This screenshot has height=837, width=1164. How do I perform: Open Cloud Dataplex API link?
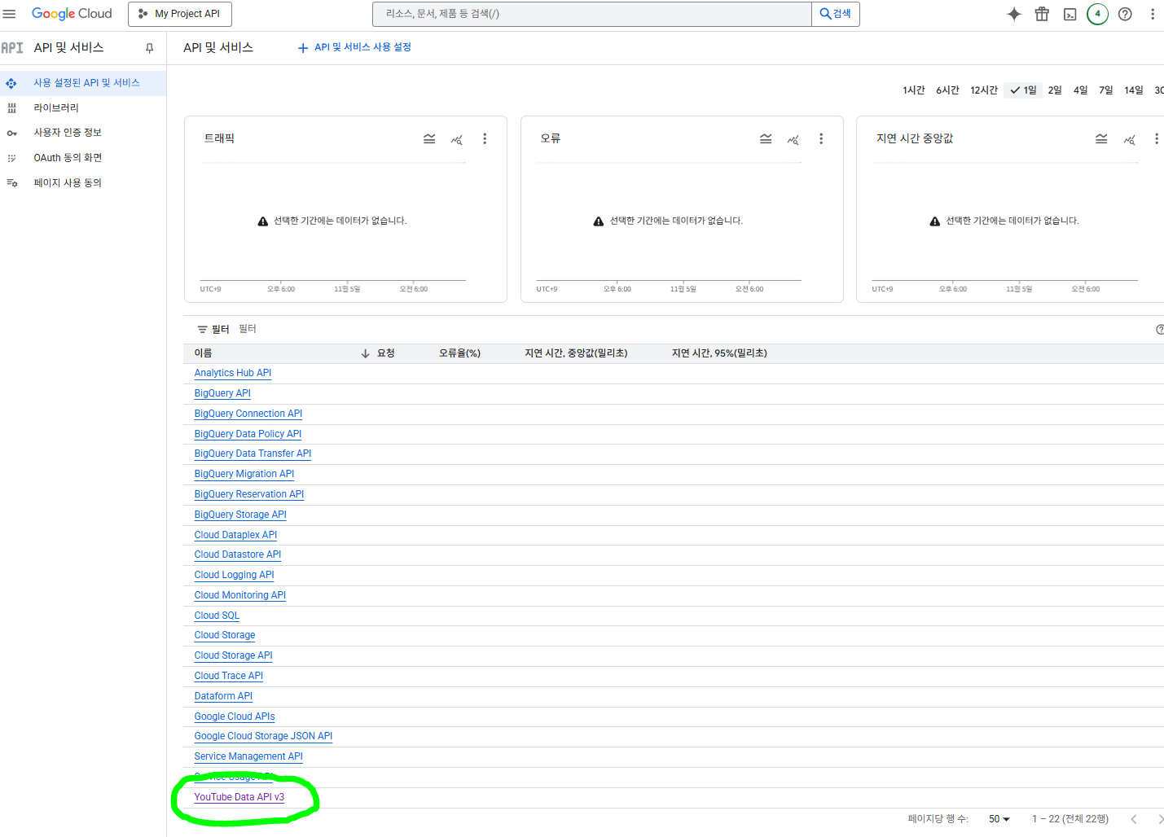tap(235, 535)
